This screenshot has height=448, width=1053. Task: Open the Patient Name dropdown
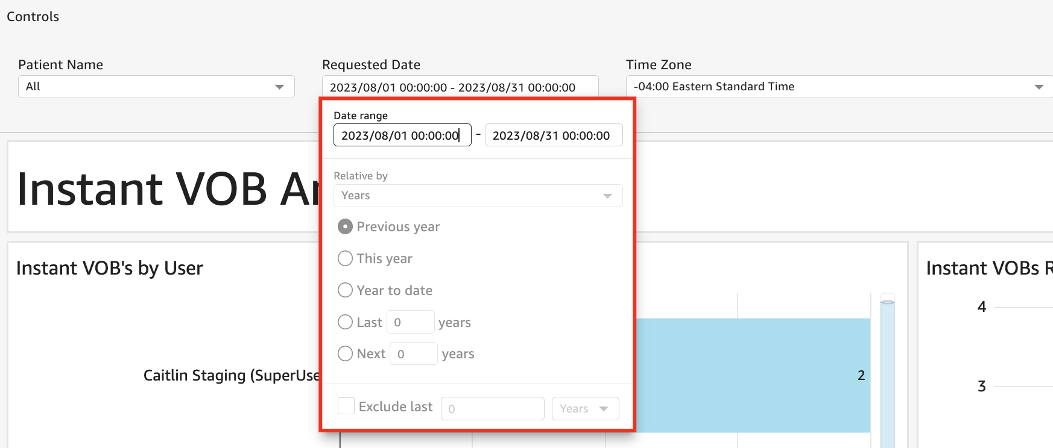(x=156, y=87)
